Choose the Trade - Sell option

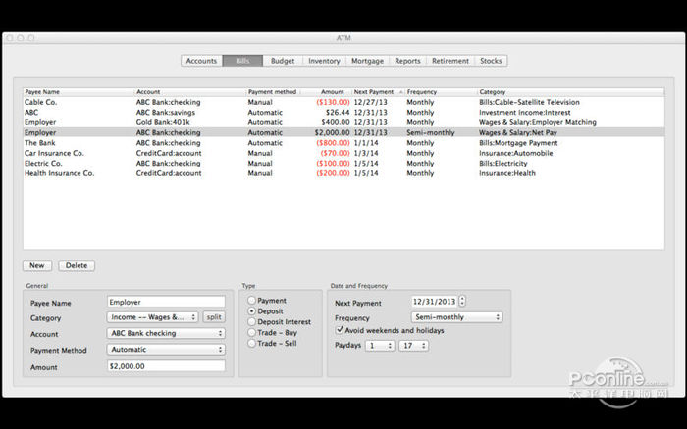click(x=252, y=343)
